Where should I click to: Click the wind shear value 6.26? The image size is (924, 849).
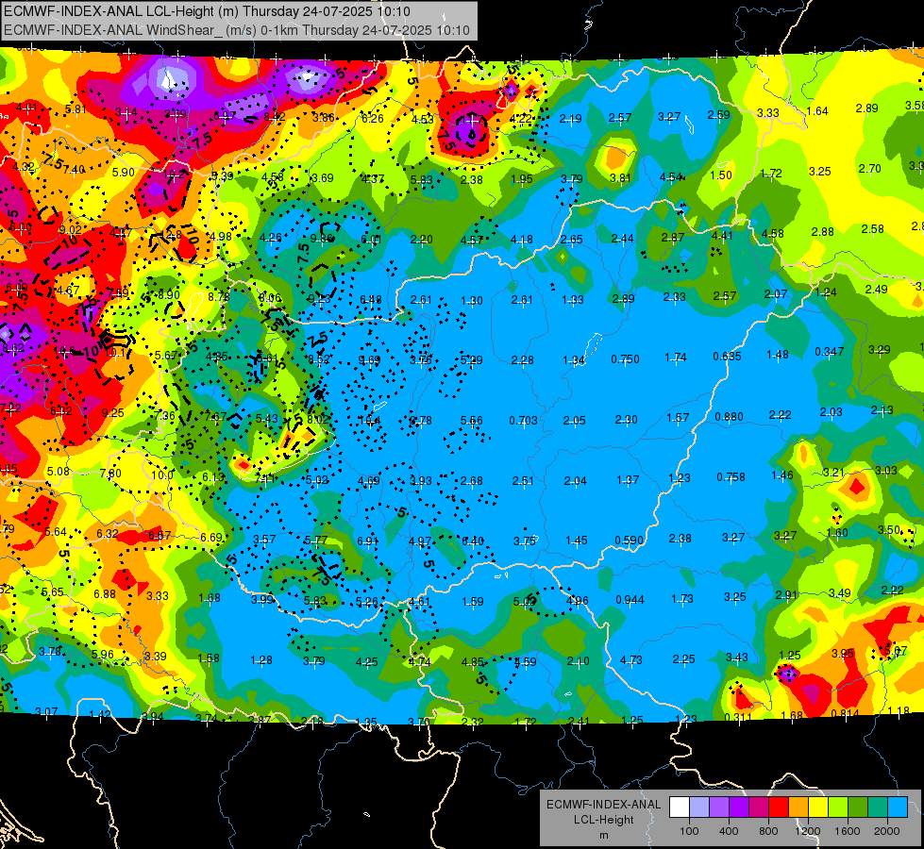coord(373,119)
